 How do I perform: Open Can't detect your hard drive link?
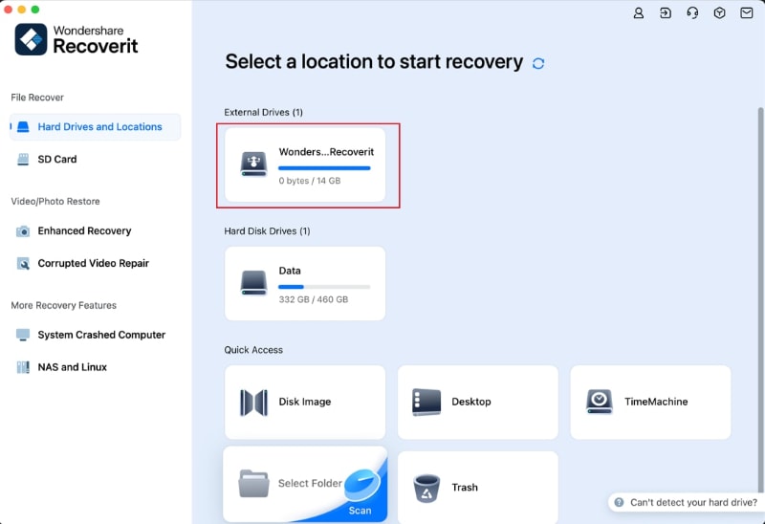click(x=693, y=503)
